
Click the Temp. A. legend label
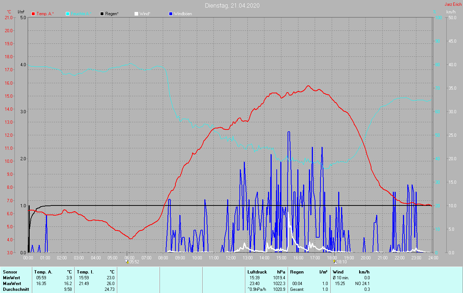[x=45, y=14]
